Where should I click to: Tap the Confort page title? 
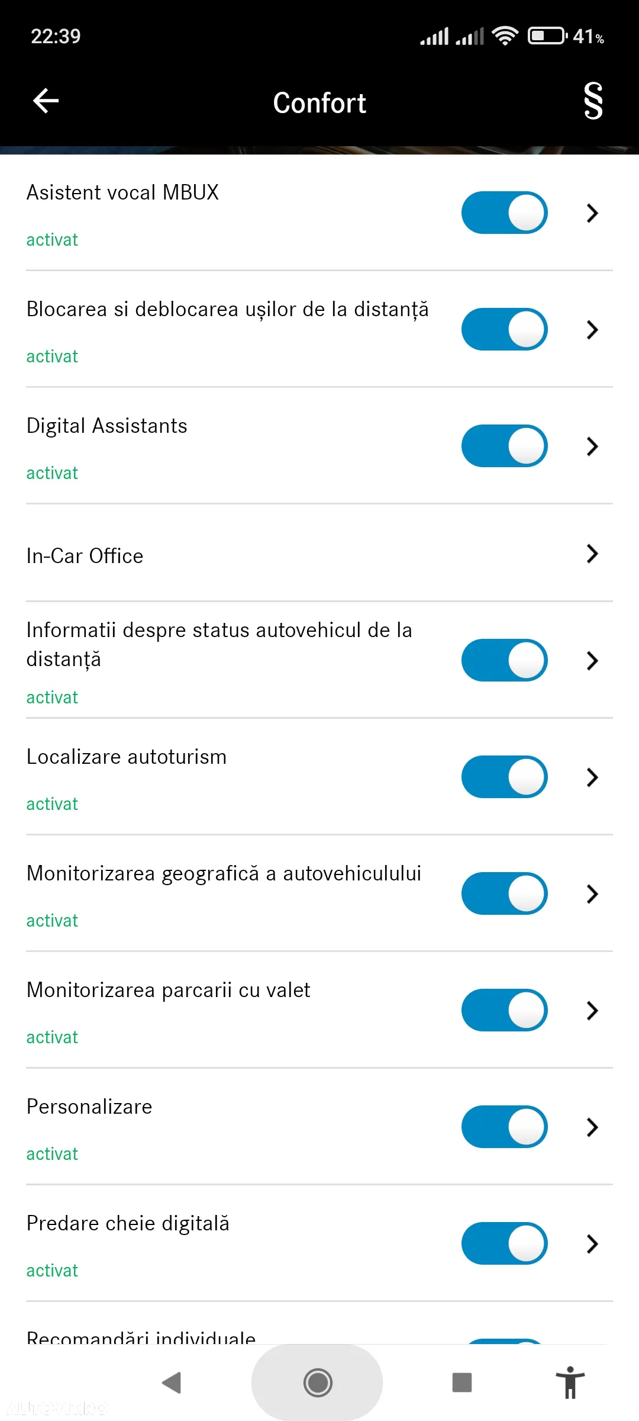pyautogui.click(x=319, y=103)
